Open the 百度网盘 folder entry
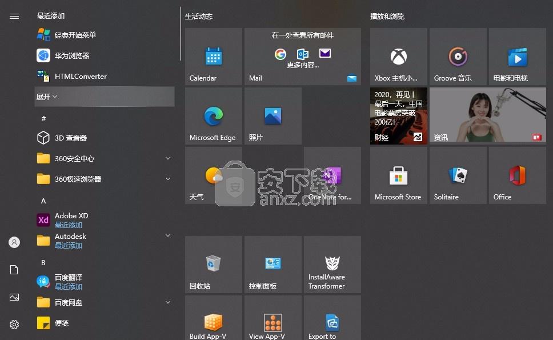The image size is (553, 340). [105, 303]
